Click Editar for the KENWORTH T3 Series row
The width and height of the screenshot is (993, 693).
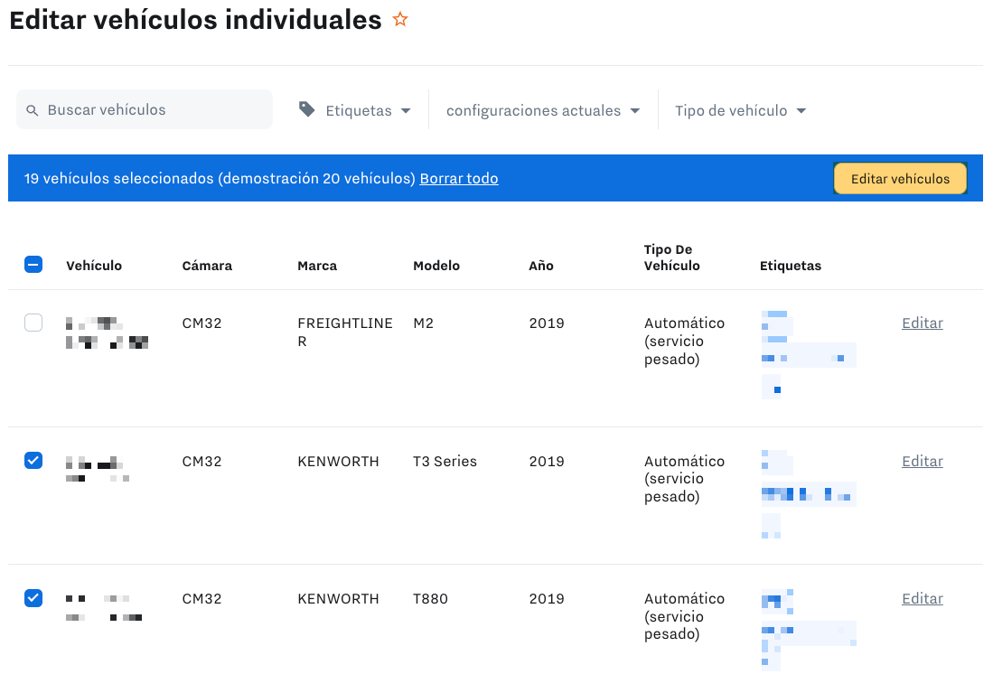point(922,461)
